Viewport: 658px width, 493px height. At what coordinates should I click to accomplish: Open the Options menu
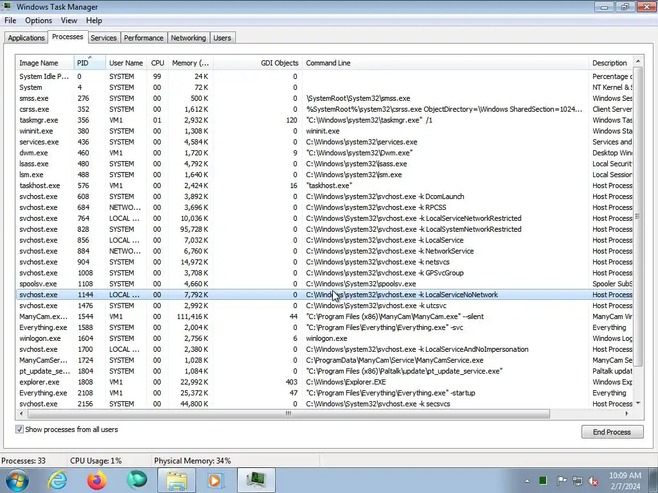[39, 21]
